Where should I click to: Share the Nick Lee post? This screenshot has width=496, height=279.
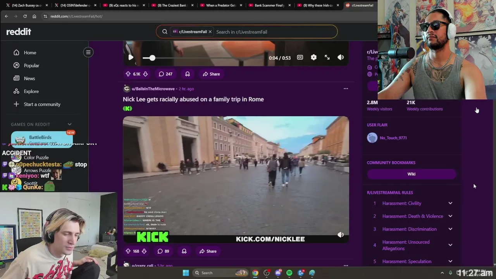[x=208, y=251]
